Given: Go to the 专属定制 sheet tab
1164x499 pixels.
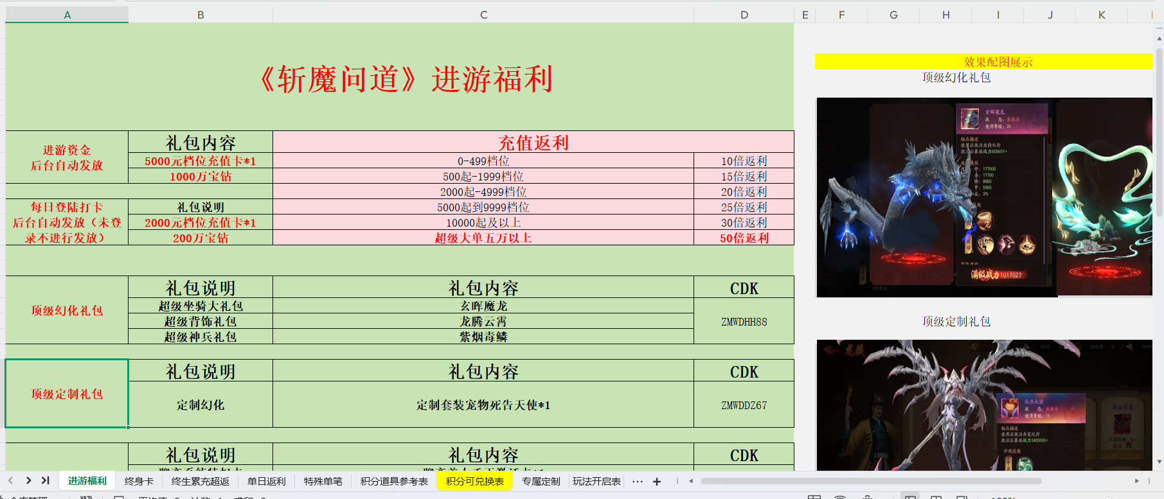Looking at the screenshot, I should (541, 481).
